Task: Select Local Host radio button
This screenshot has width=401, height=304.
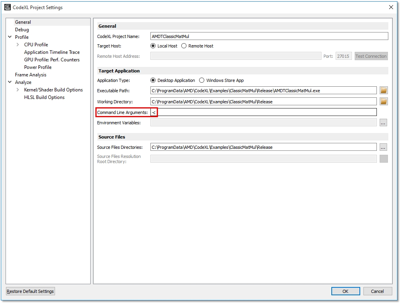Action: [153, 46]
